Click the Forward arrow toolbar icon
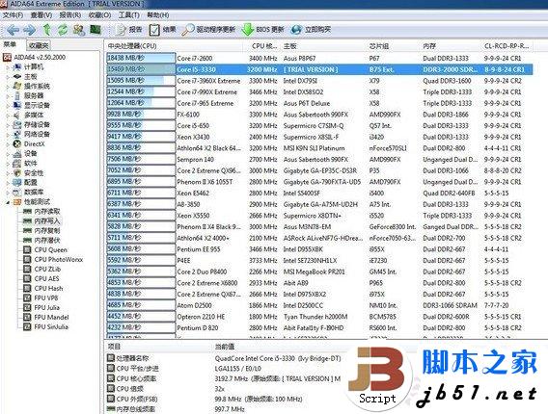The image size is (548, 414). pyautogui.click(x=30, y=30)
